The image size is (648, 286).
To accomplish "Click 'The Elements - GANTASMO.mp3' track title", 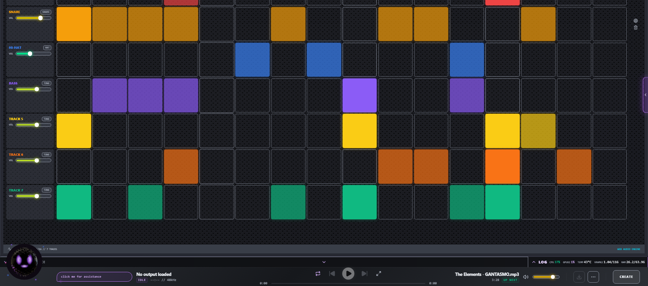I will (487, 274).
